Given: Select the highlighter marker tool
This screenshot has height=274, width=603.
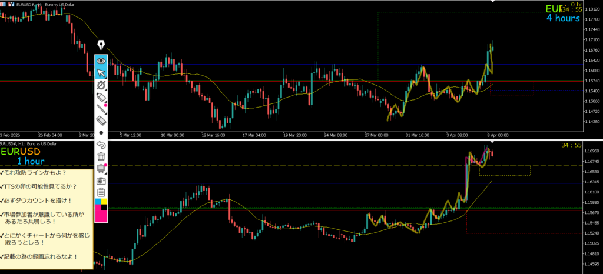Looking at the screenshot, I should coord(101,96).
